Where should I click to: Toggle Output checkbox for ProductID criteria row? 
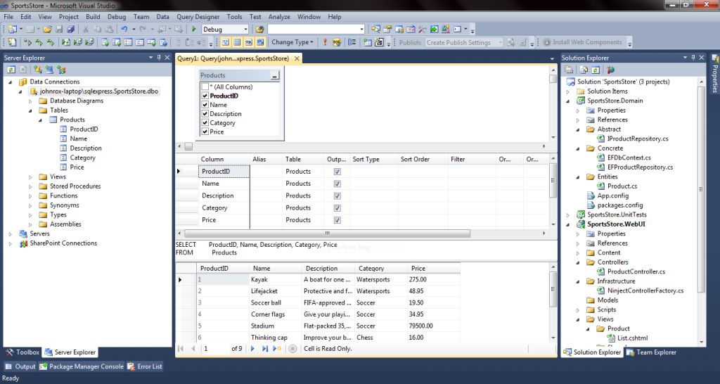coord(337,172)
